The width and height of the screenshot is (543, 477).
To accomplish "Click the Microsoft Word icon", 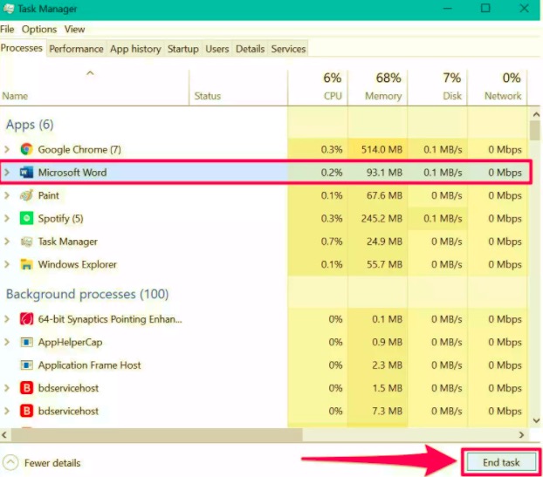I will point(27,172).
